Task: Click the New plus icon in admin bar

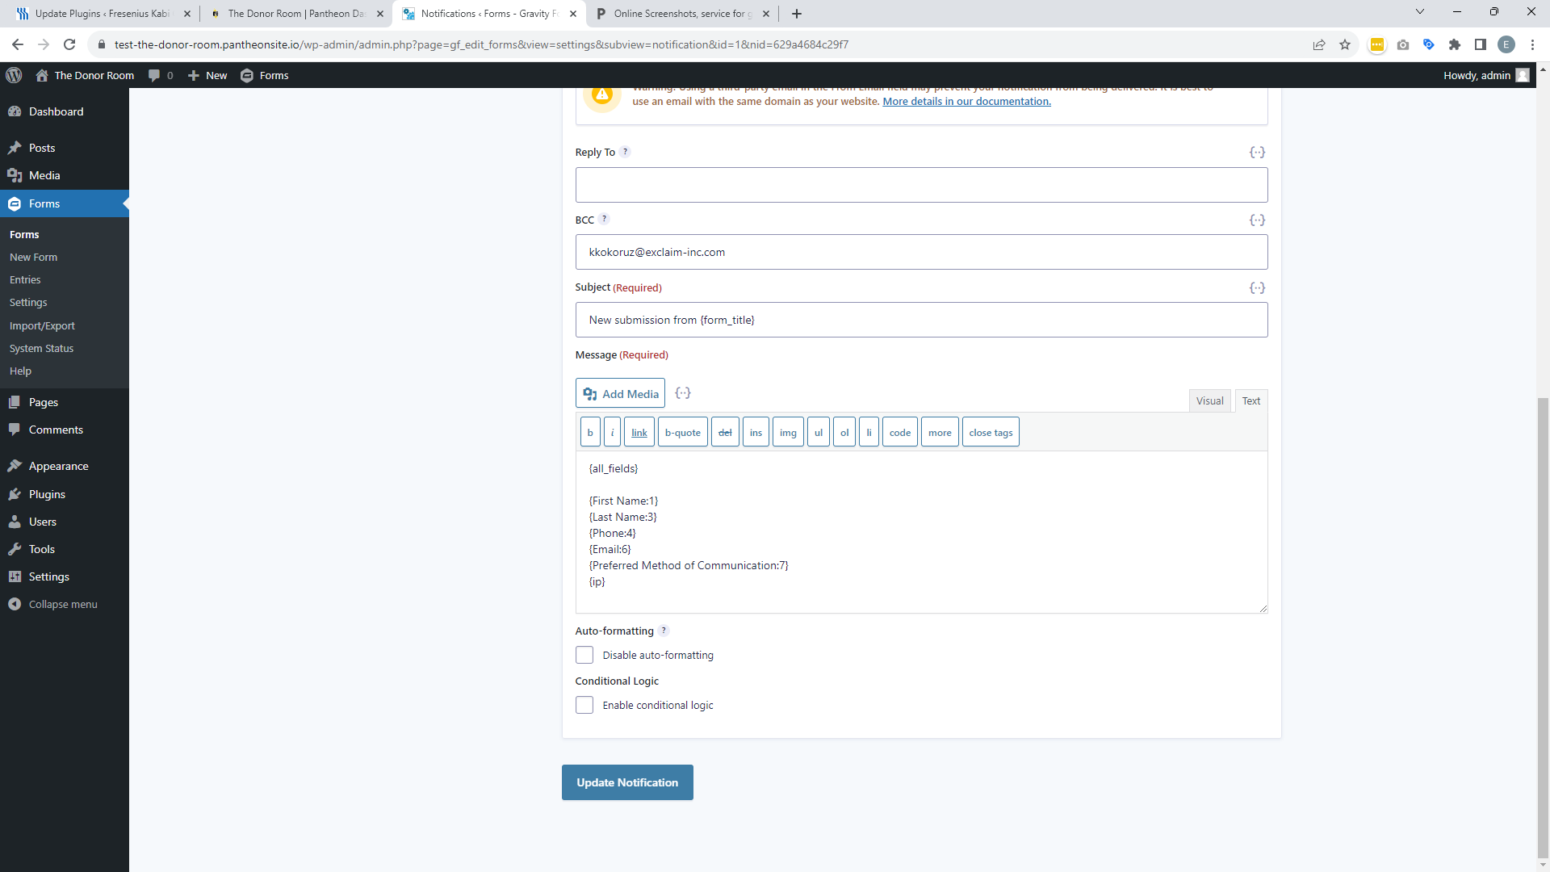Action: 194,75
